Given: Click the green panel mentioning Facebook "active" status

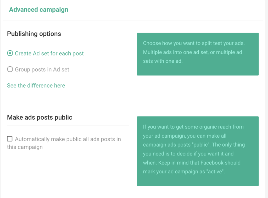Looking at the screenshot, I should [x=198, y=151].
